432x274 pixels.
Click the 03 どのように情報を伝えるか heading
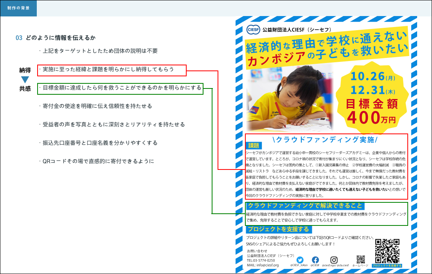click(x=56, y=38)
